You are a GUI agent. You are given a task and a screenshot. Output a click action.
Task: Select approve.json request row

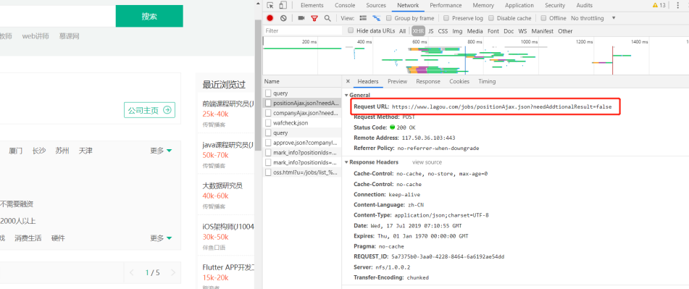click(x=302, y=143)
